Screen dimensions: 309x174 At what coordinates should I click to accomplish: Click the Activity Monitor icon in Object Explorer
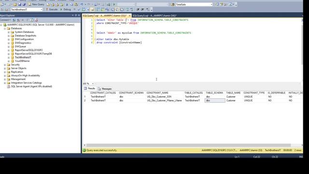[x=36, y=20]
